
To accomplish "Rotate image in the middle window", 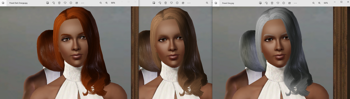I will (x=160, y=3).
